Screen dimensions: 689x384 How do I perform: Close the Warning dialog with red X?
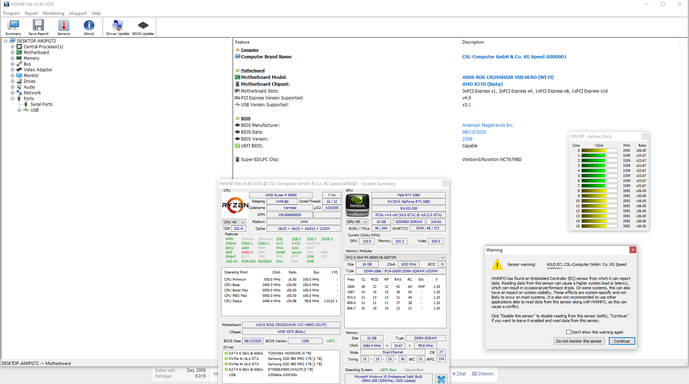tap(632, 250)
